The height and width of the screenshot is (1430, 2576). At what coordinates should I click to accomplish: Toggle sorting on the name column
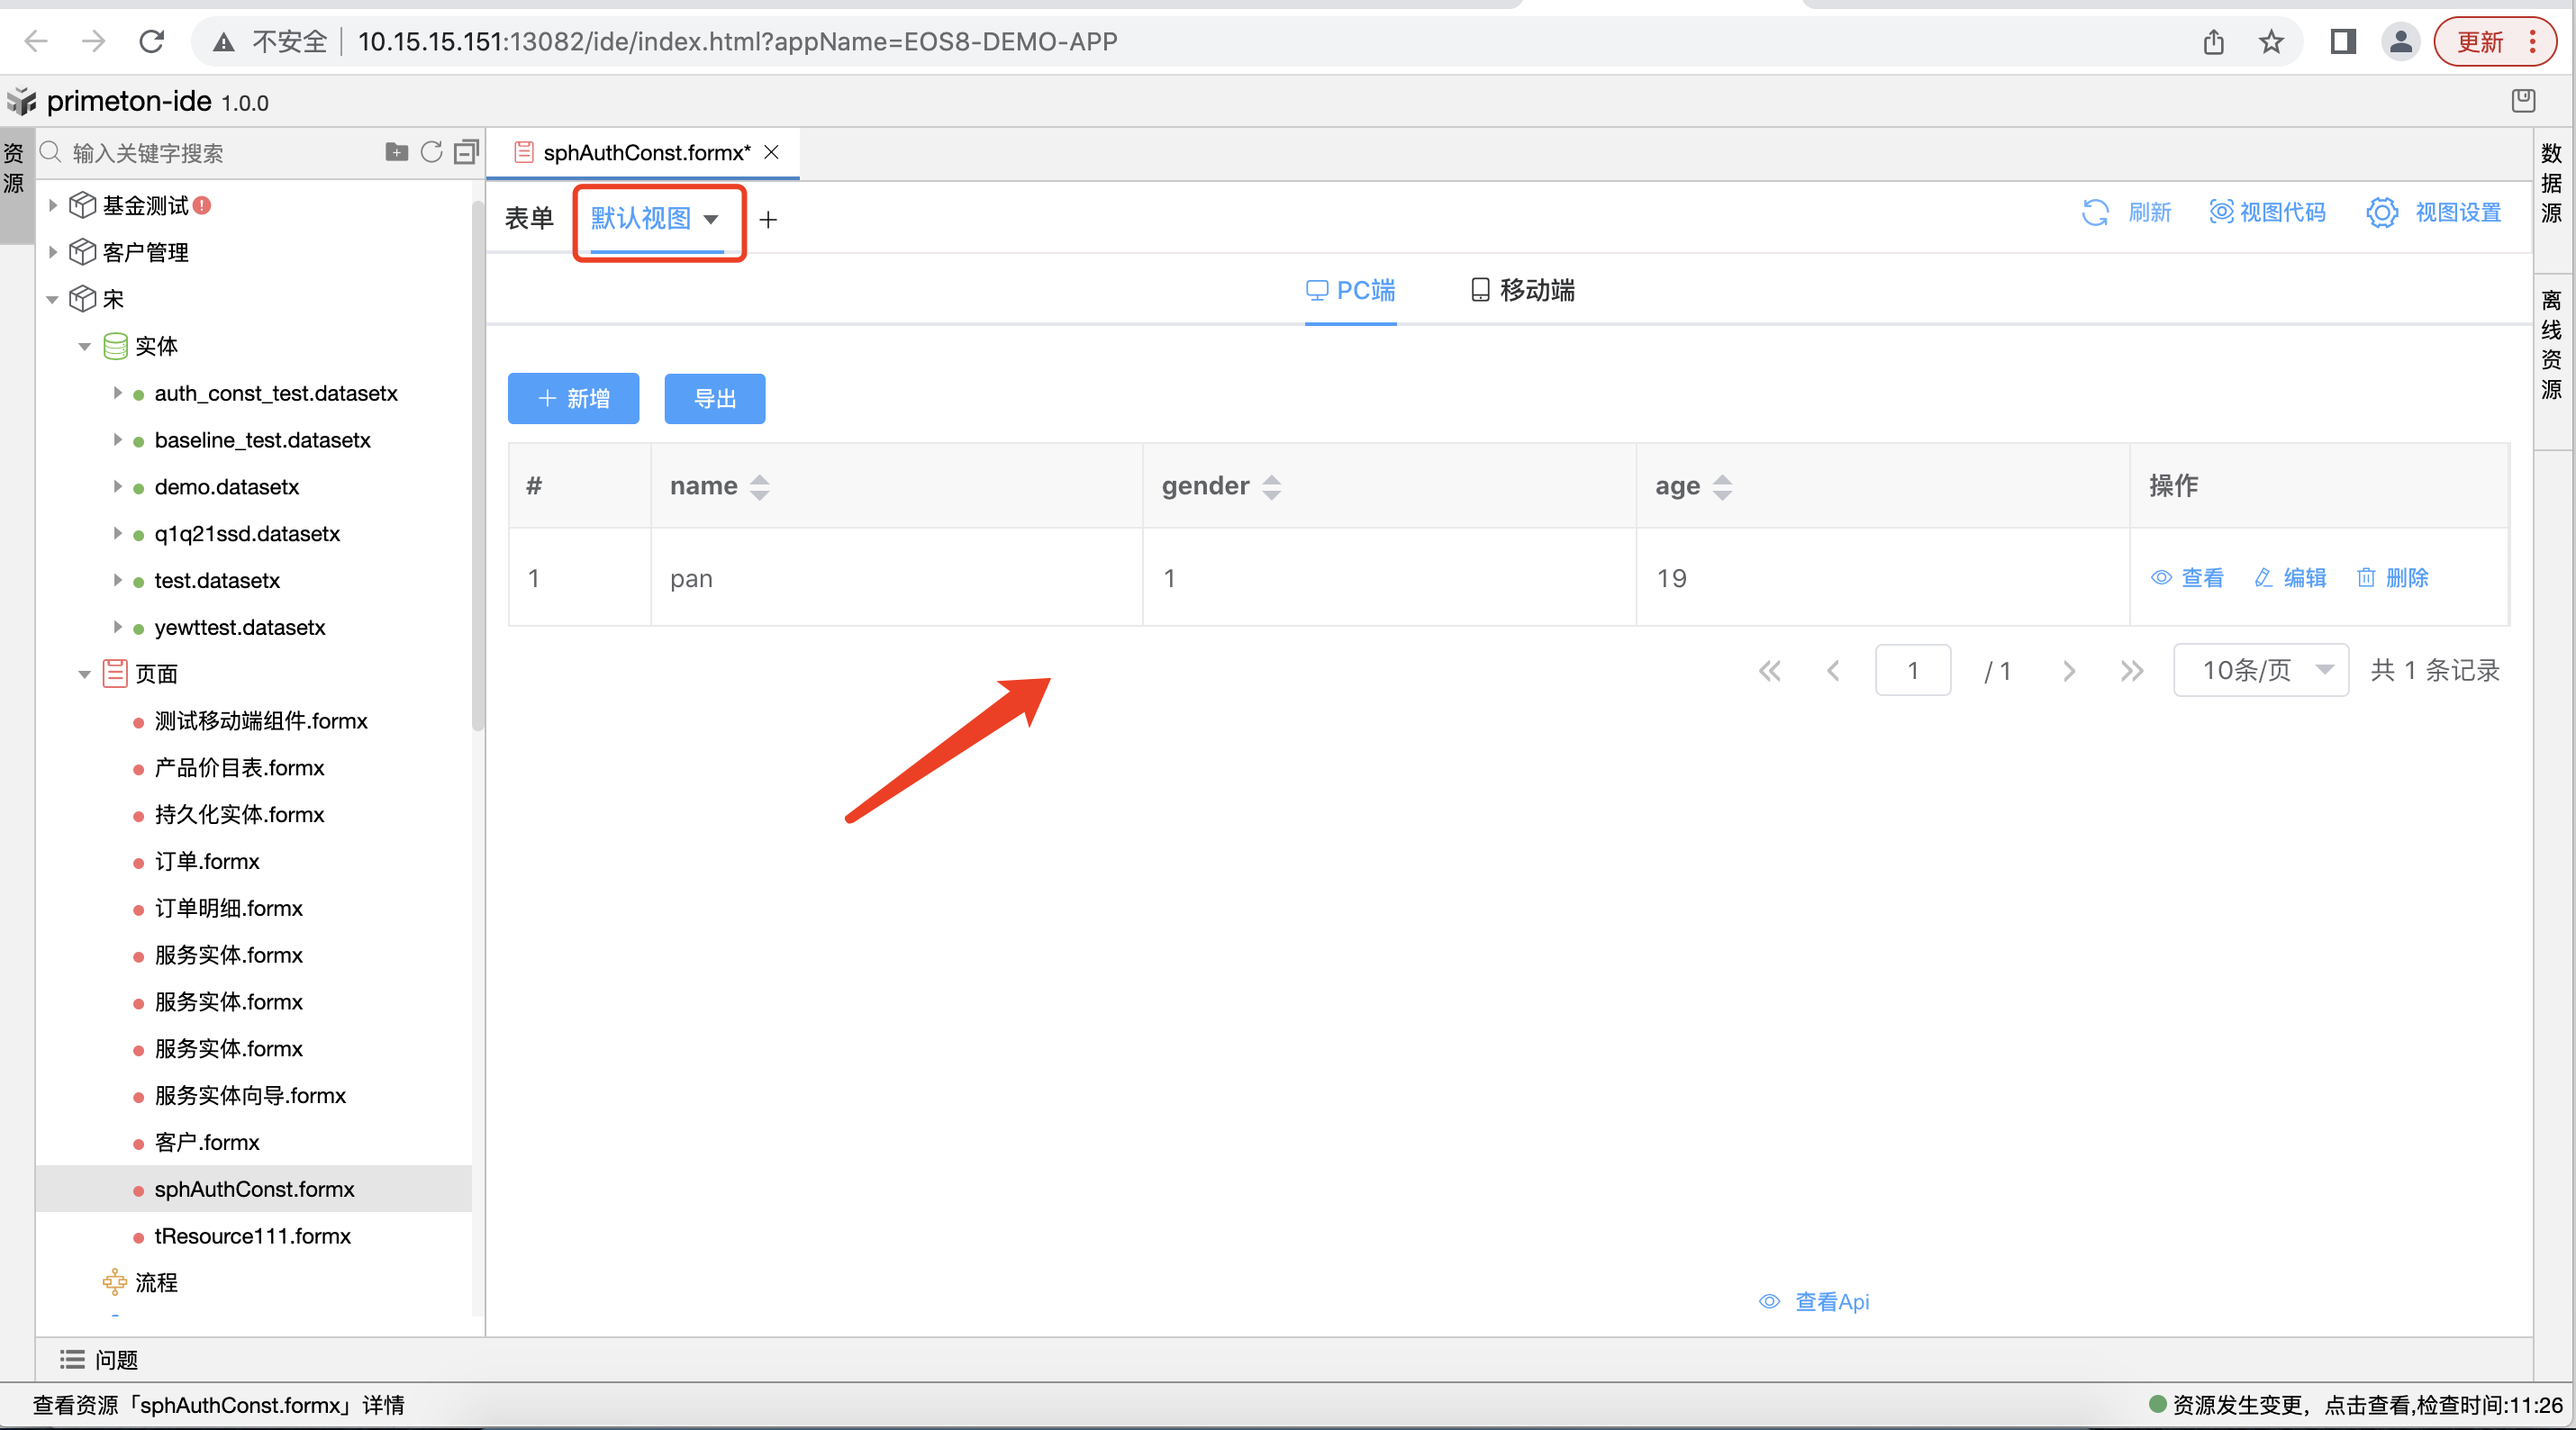coord(759,486)
